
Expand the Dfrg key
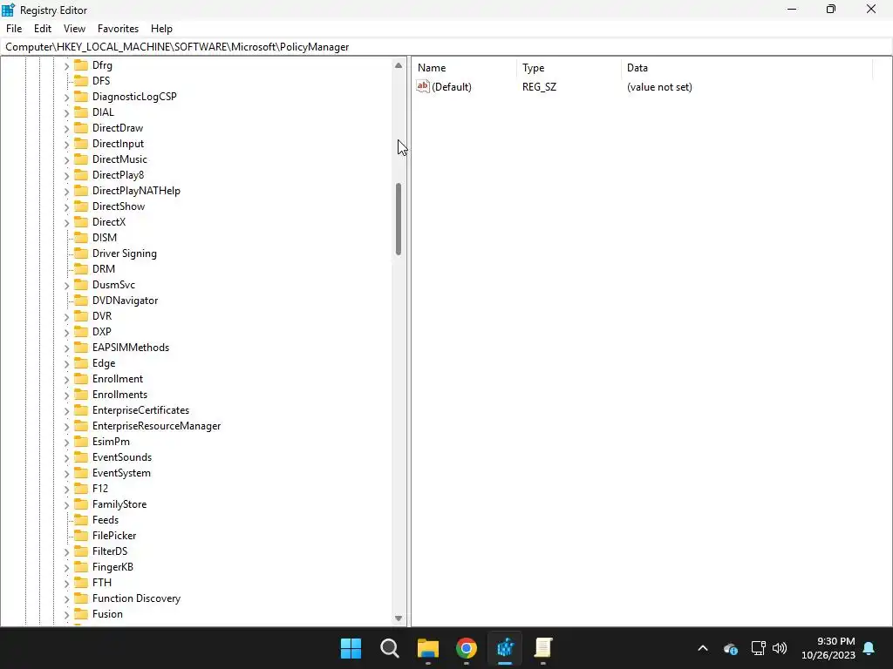66,66
